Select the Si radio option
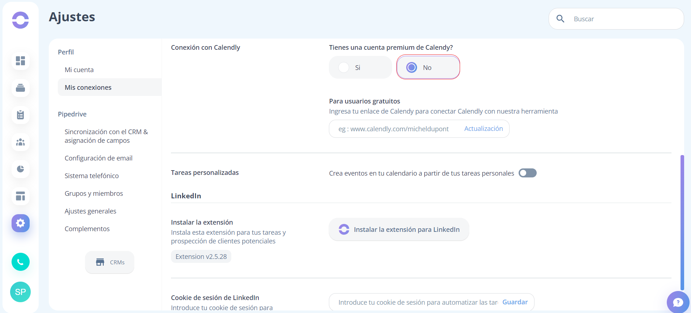 pyautogui.click(x=360, y=67)
